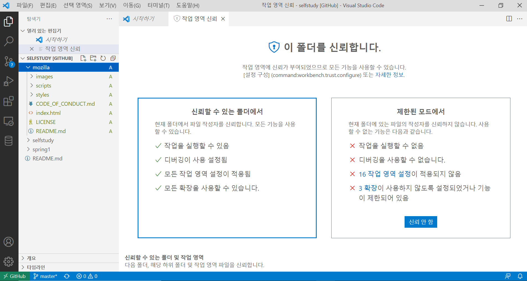This screenshot has height=281, width=527.
Task: Open the 보기(V) menu
Action: [108, 6]
